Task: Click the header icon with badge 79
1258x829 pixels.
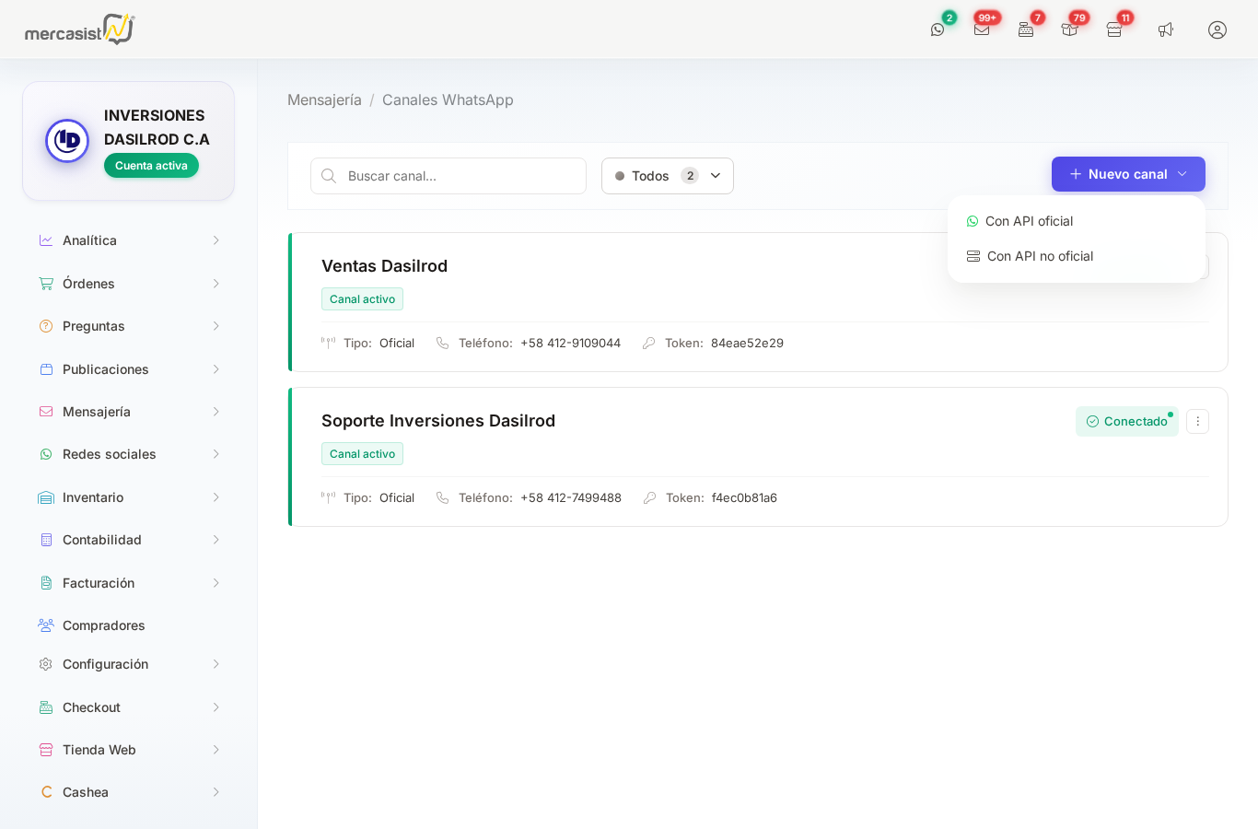Action: coord(1069,29)
